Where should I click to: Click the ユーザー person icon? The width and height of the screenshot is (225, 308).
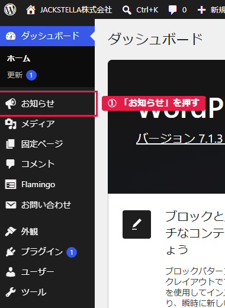click(11, 272)
